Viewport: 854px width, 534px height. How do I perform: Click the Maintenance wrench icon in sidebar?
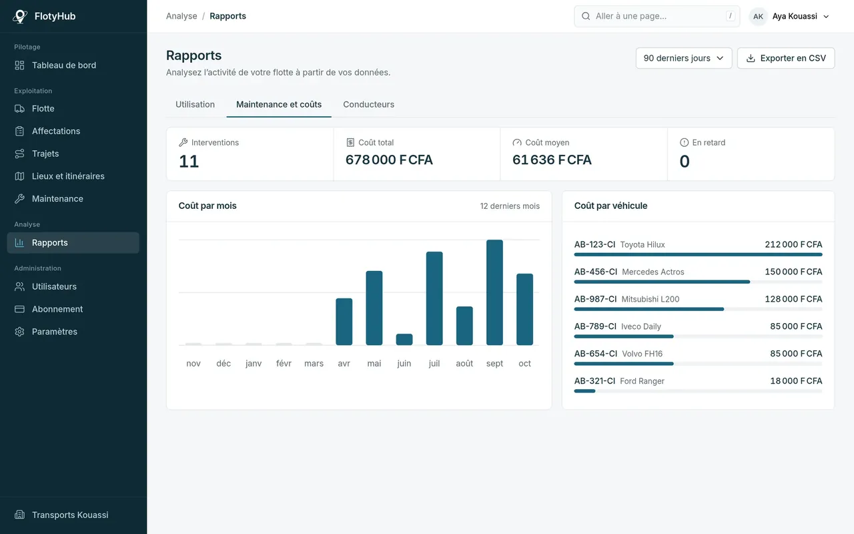[19, 199]
